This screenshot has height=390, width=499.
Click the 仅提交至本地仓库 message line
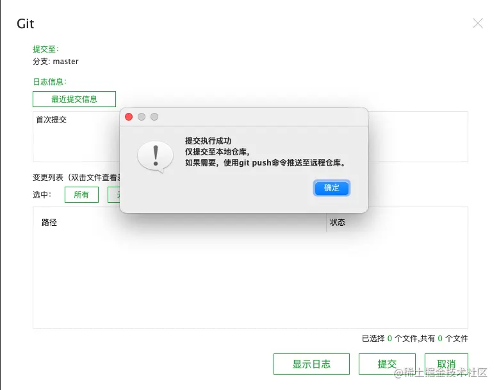(217, 151)
